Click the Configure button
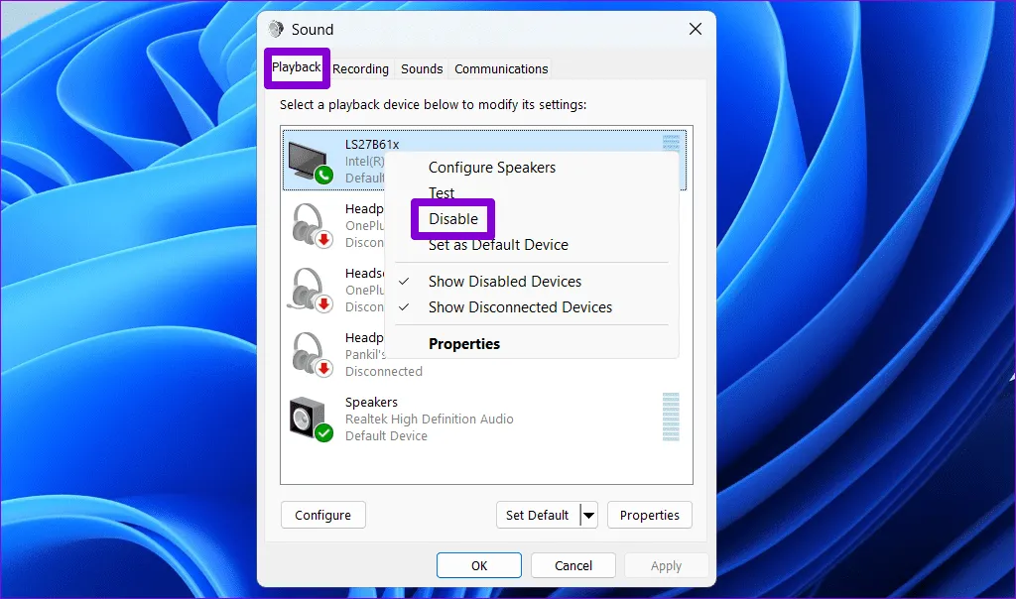Image resolution: width=1016 pixels, height=599 pixels. (322, 515)
